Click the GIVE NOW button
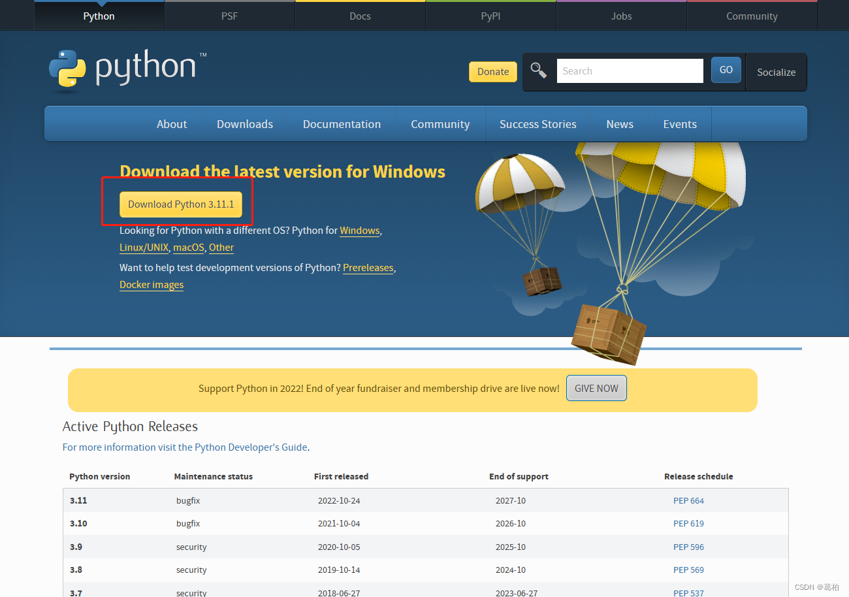The image size is (849, 597). tap(596, 388)
